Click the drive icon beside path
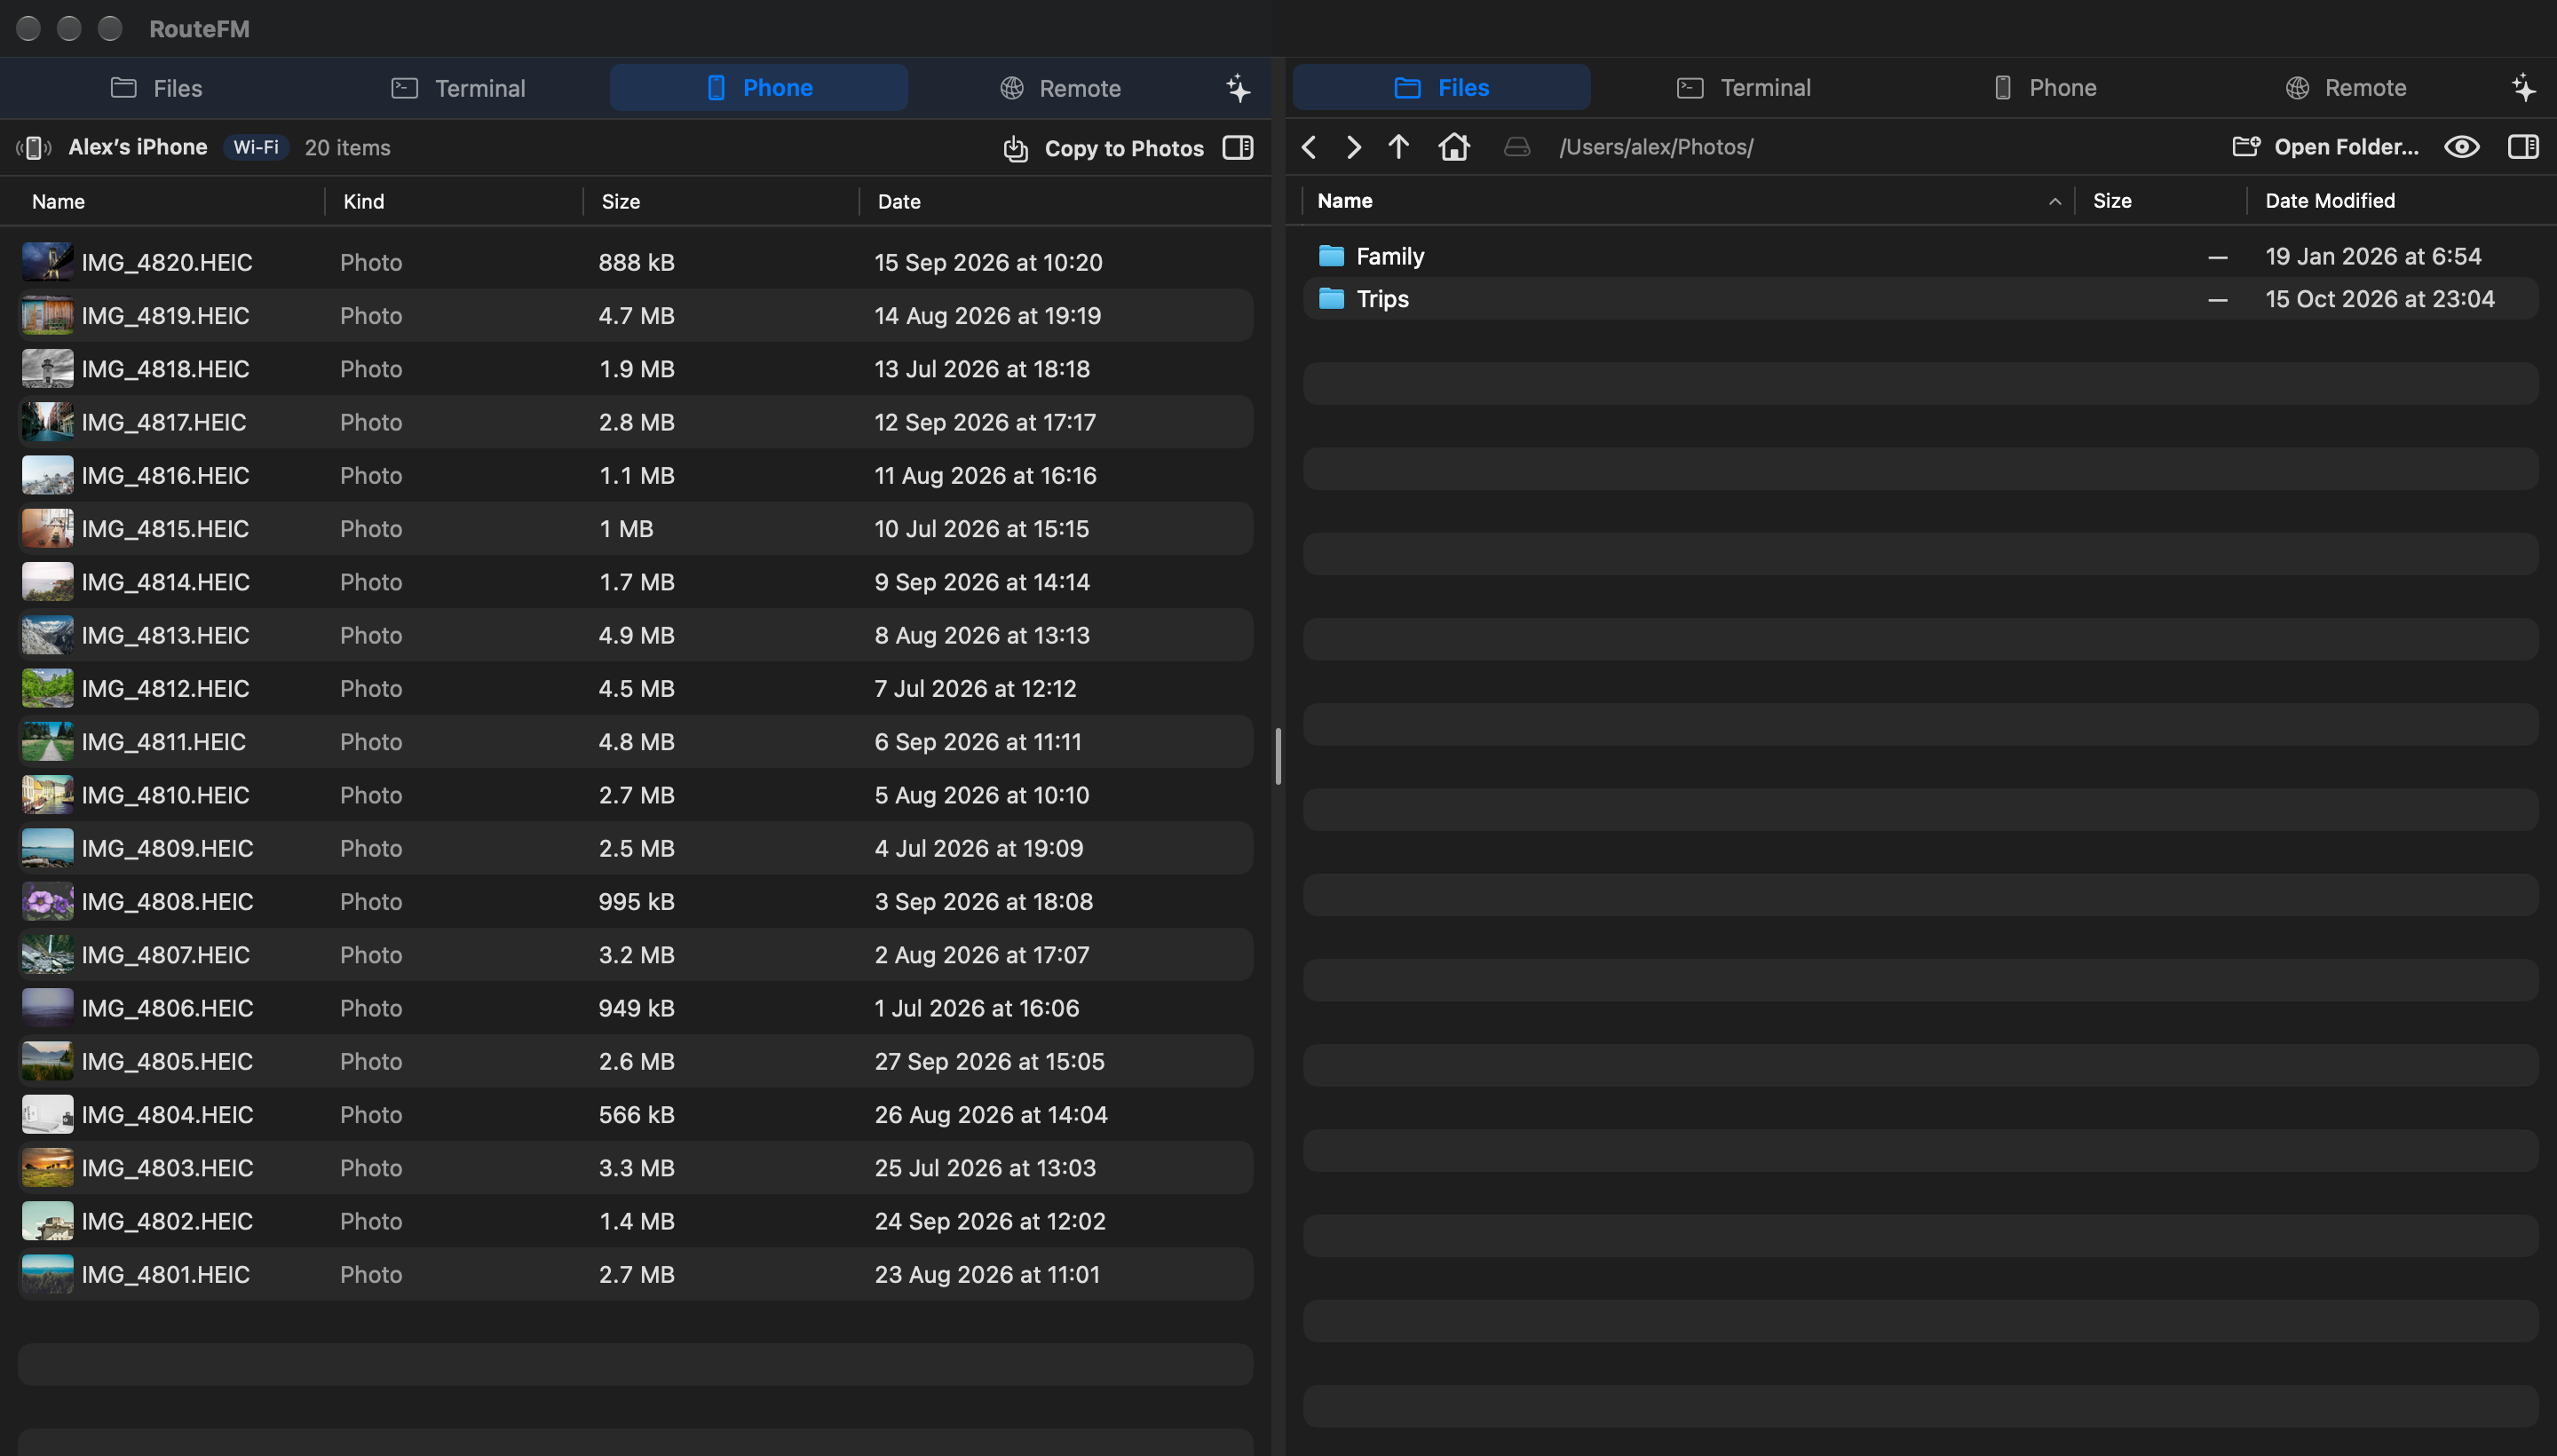2557x1456 pixels. coord(1517,147)
